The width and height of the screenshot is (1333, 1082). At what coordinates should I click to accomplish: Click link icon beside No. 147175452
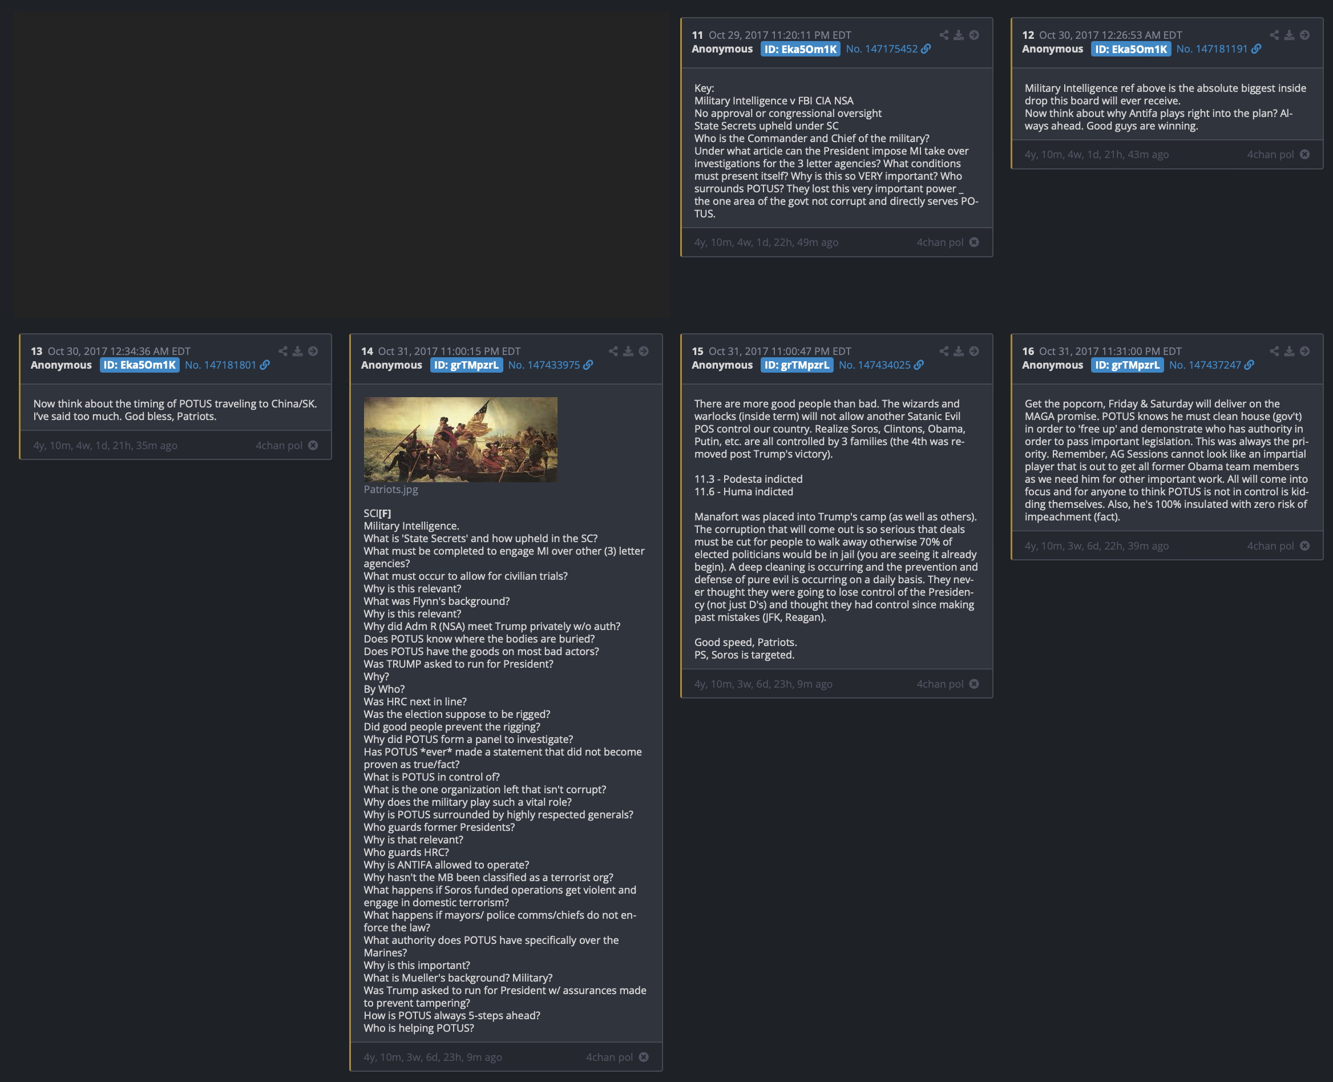(x=926, y=49)
